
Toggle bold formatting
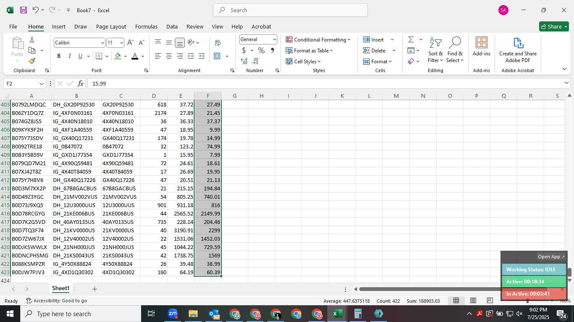(x=59, y=56)
